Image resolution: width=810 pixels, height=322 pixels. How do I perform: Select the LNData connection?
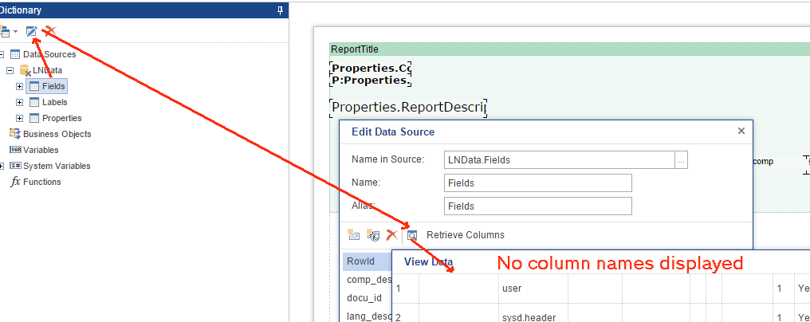48,70
